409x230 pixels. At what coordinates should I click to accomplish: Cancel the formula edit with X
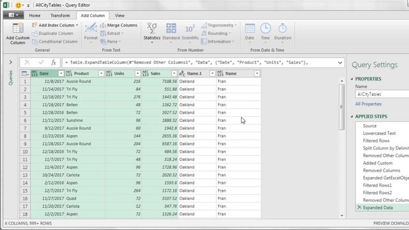pos(27,63)
